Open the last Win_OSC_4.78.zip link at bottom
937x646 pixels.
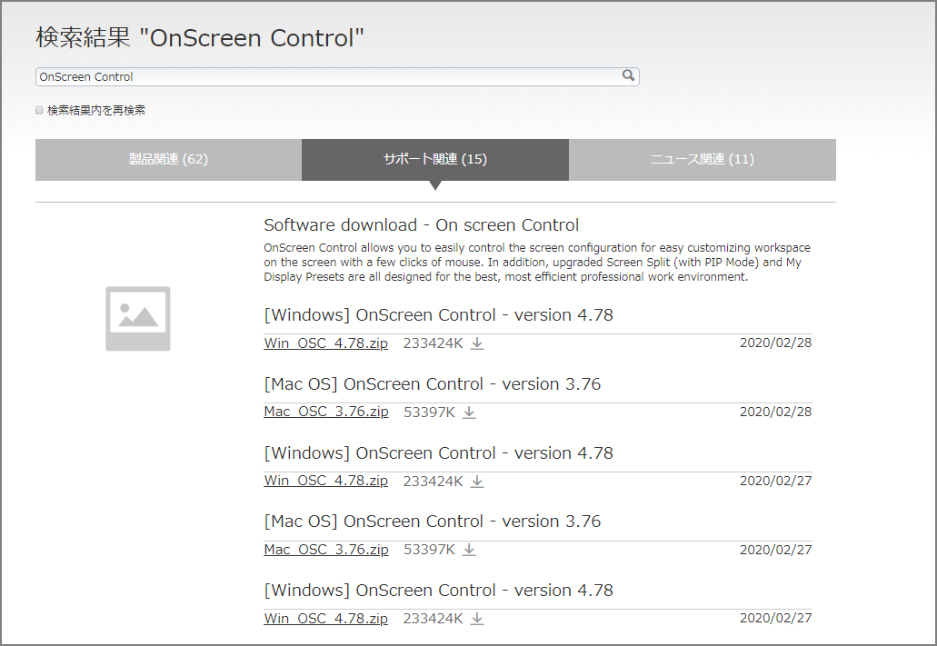pos(325,619)
